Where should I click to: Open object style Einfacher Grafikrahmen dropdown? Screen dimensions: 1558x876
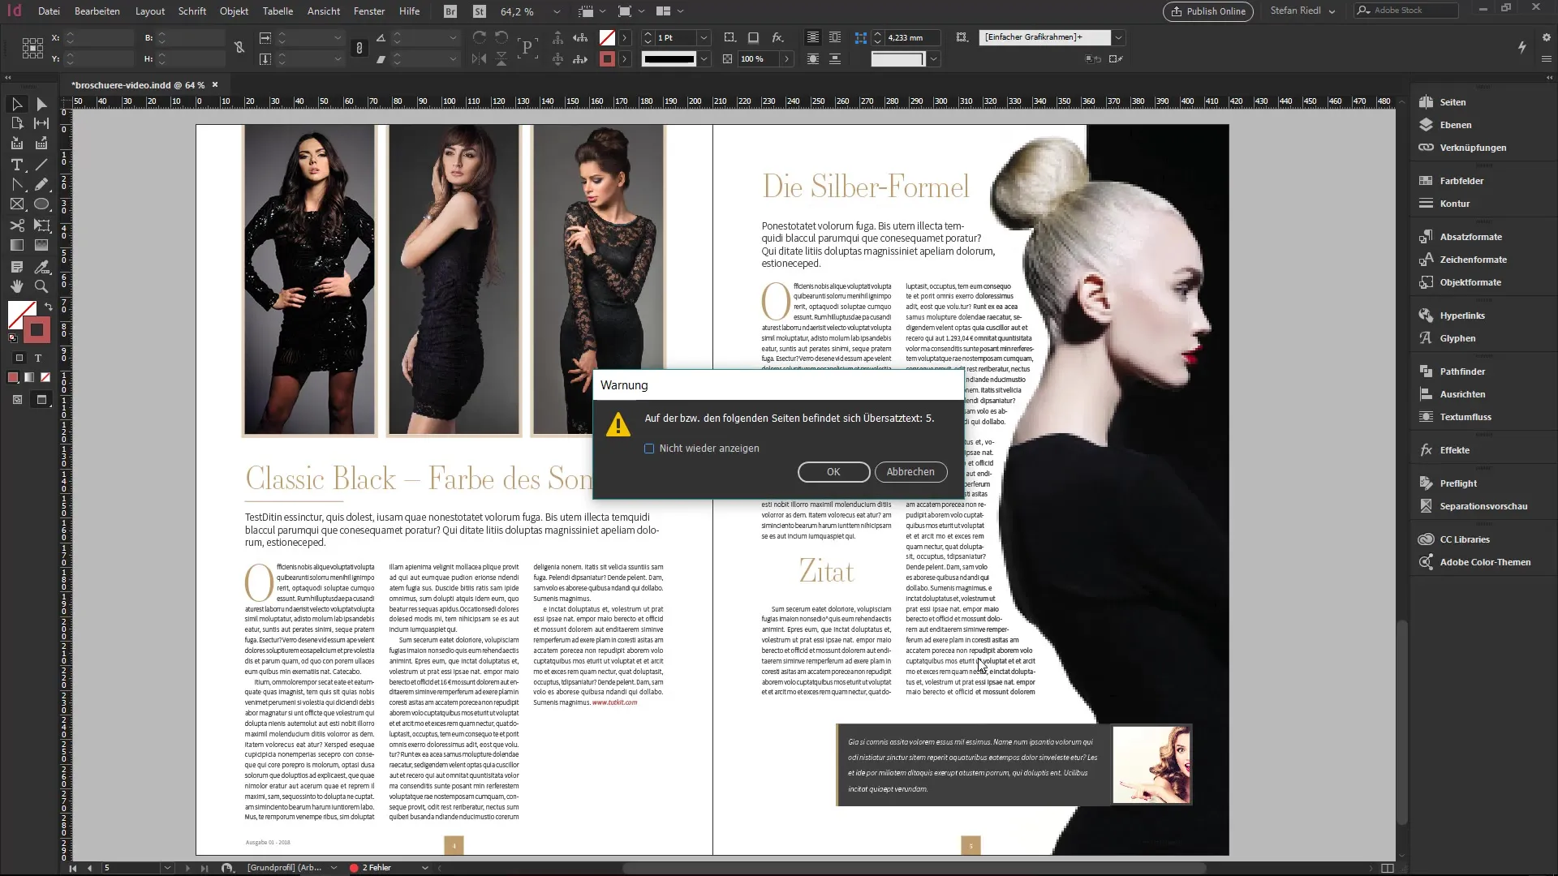click(1118, 37)
